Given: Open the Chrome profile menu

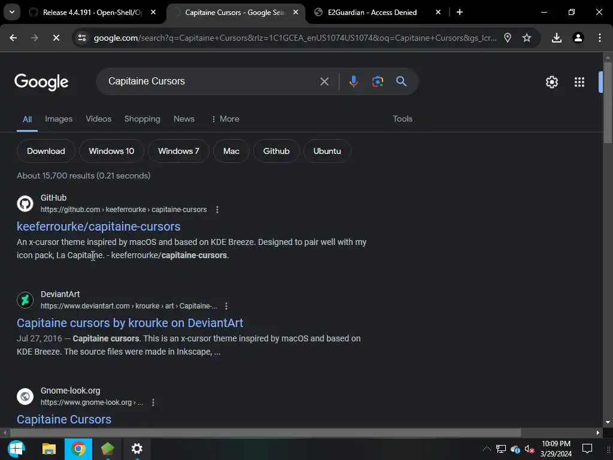Looking at the screenshot, I should pos(578,38).
